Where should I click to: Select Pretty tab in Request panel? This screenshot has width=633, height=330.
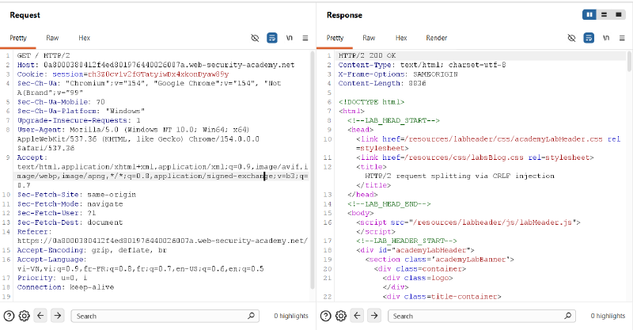click(x=18, y=38)
